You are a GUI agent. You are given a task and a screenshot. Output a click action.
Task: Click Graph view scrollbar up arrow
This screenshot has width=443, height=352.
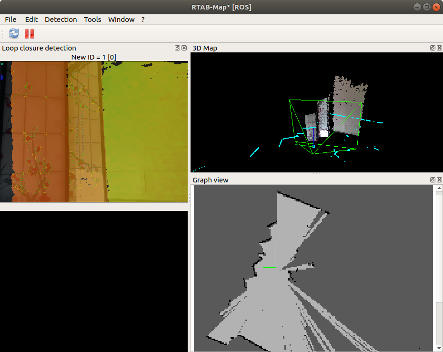click(x=439, y=189)
